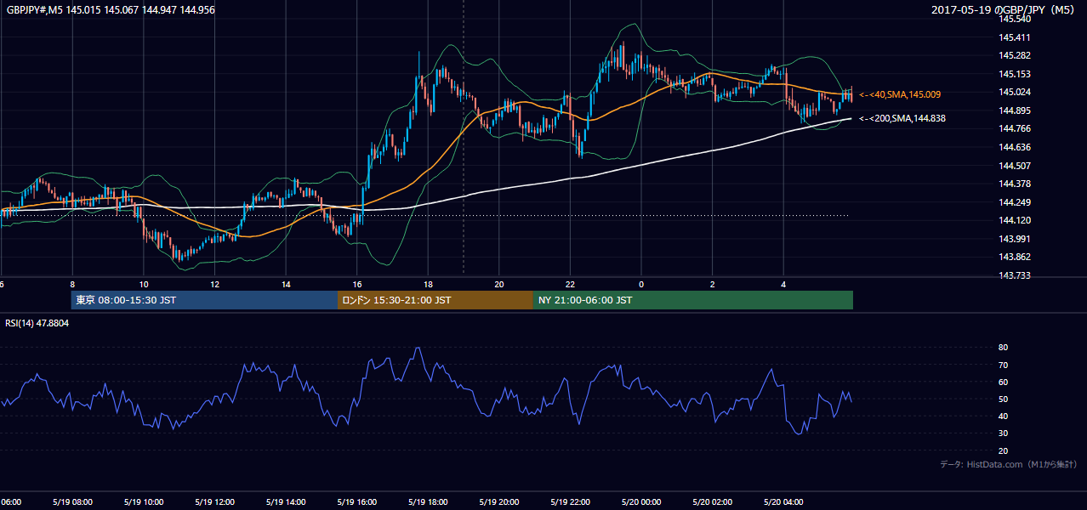The width and height of the screenshot is (1087, 510).
Task: Click the 200 SMA 144.838 white label
Action: point(902,118)
